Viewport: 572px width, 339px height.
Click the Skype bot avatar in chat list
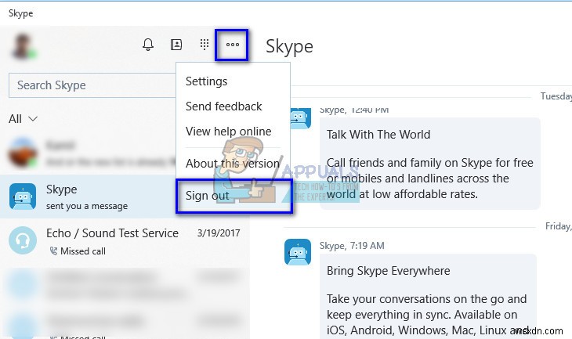click(23, 197)
